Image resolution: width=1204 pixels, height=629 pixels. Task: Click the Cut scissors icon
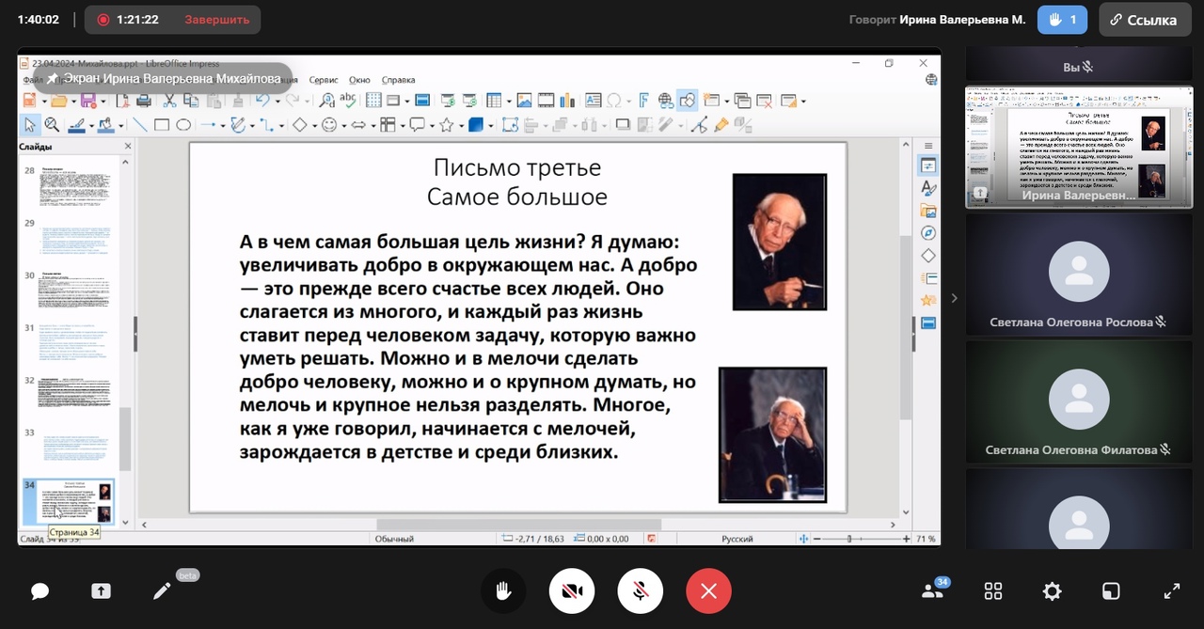tap(170, 101)
